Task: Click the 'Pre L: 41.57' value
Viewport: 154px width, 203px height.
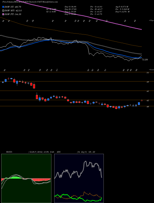Action: (97, 12)
